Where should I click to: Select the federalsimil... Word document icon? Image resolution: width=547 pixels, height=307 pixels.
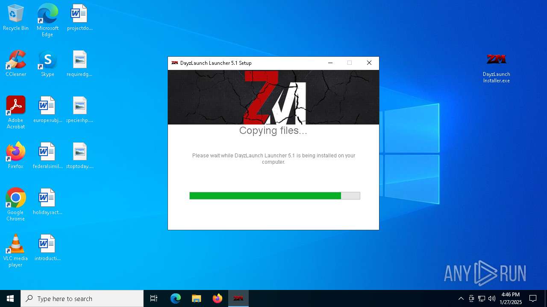(47, 156)
